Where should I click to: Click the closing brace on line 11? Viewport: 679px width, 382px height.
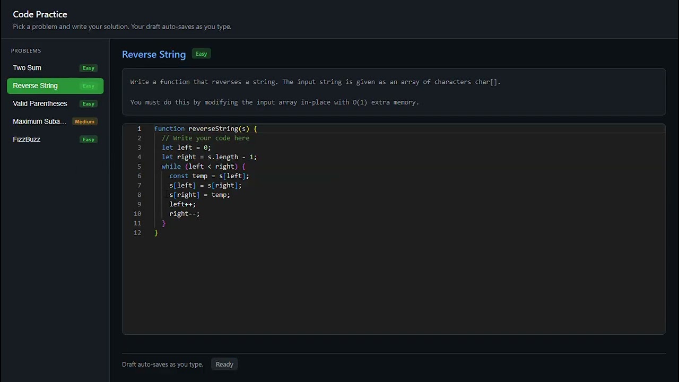[x=164, y=223]
